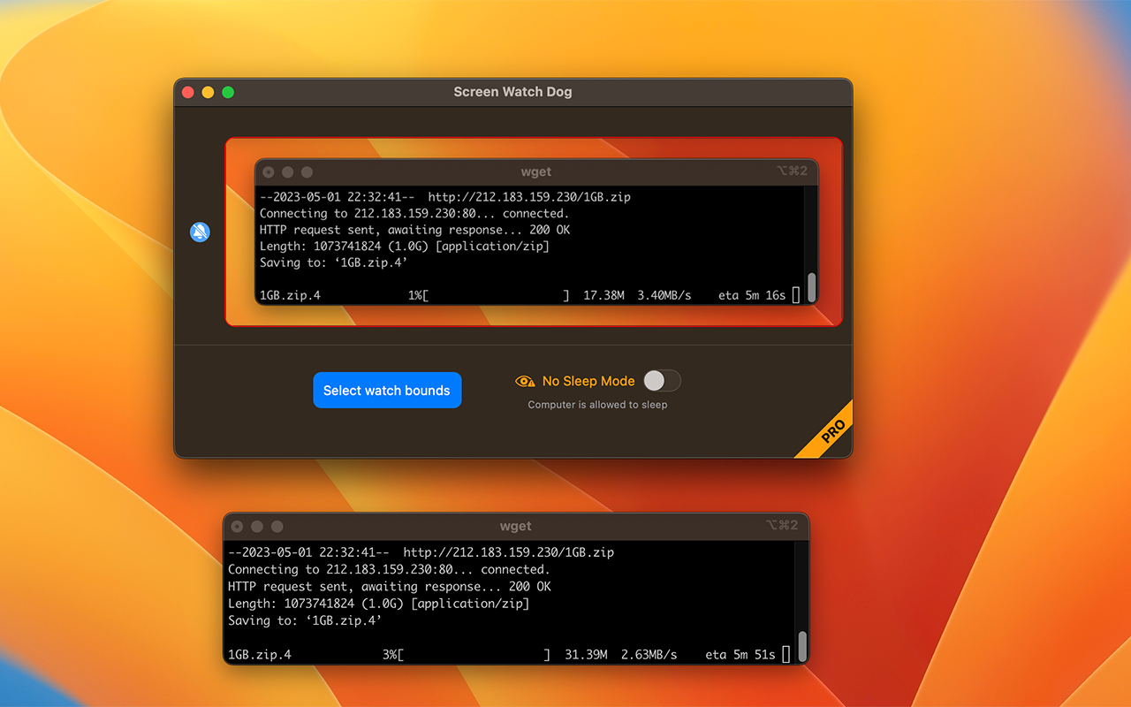Click the lower wget terminal scrollbar

pyautogui.click(x=802, y=646)
